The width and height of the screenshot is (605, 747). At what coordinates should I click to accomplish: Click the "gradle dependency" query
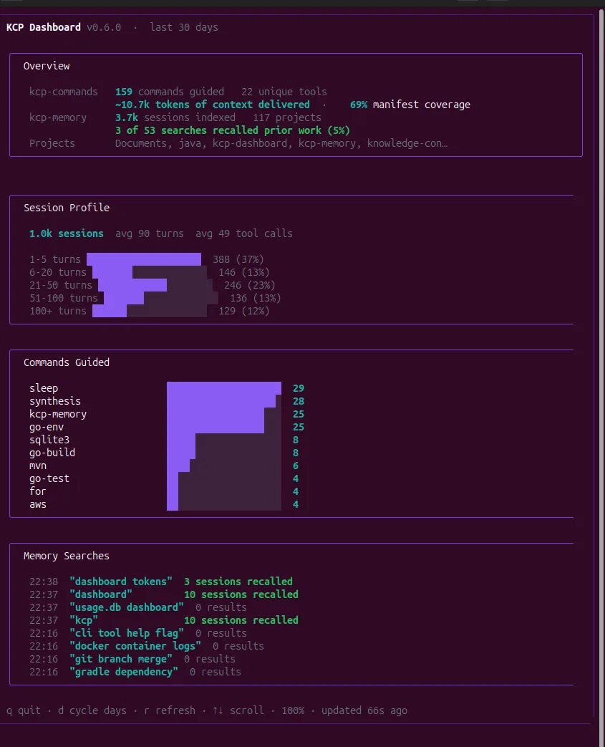[x=124, y=672]
